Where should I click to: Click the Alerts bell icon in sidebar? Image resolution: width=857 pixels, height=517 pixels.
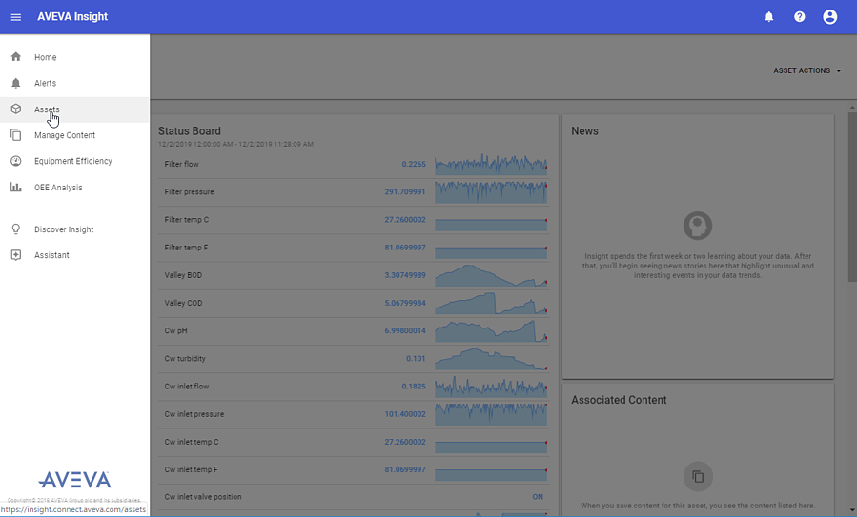(x=16, y=83)
